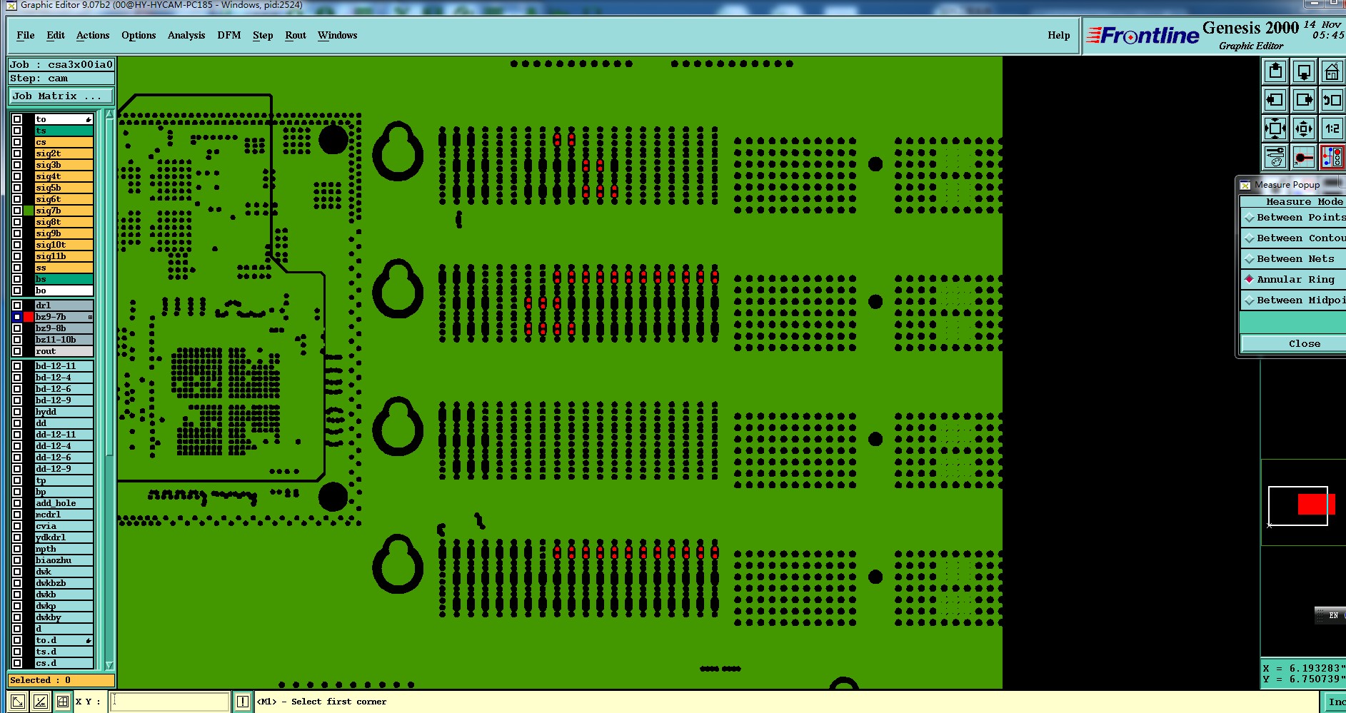
Task: Select the layer name sig10t
Action: (x=64, y=245)
